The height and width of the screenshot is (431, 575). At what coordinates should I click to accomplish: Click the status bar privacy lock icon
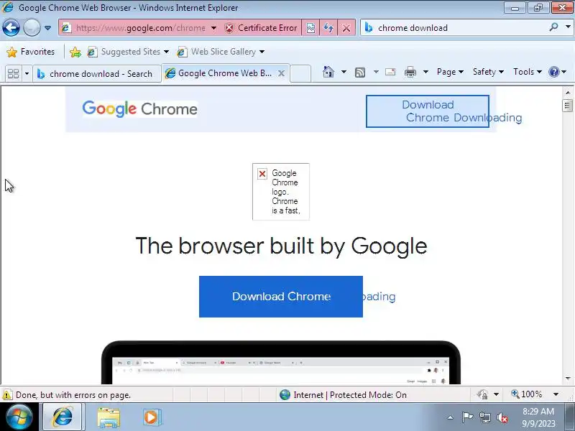[x=482, y=394]
